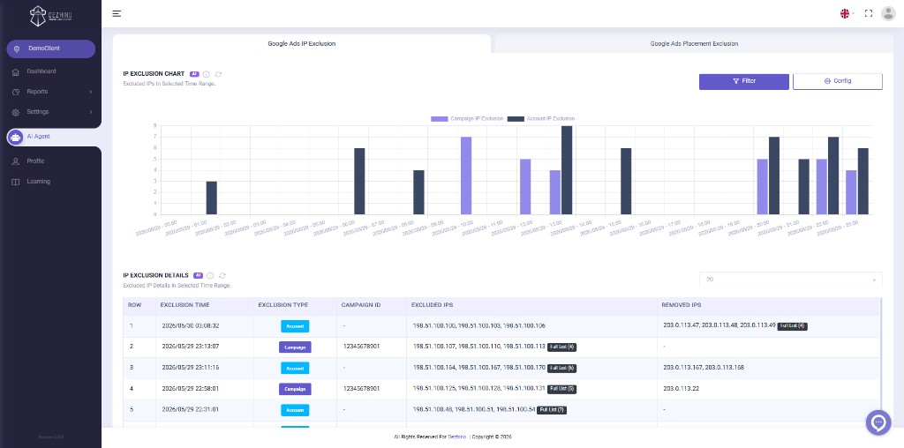Open the chat support bubble

(x=878, y=422)
